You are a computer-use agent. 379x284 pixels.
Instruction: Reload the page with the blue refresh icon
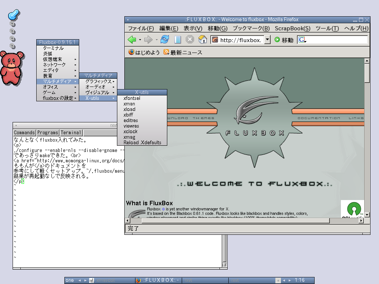tap(165, 39)
